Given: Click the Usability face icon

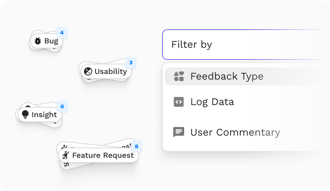Looking at the screenshot, I should click(x=88, y=71).
